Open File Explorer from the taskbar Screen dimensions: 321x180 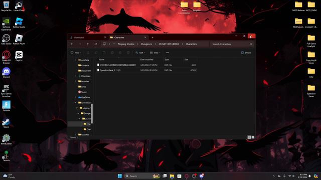tap(172, 176)
